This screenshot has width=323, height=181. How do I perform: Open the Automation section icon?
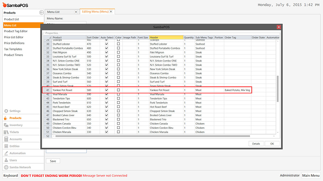6,153
